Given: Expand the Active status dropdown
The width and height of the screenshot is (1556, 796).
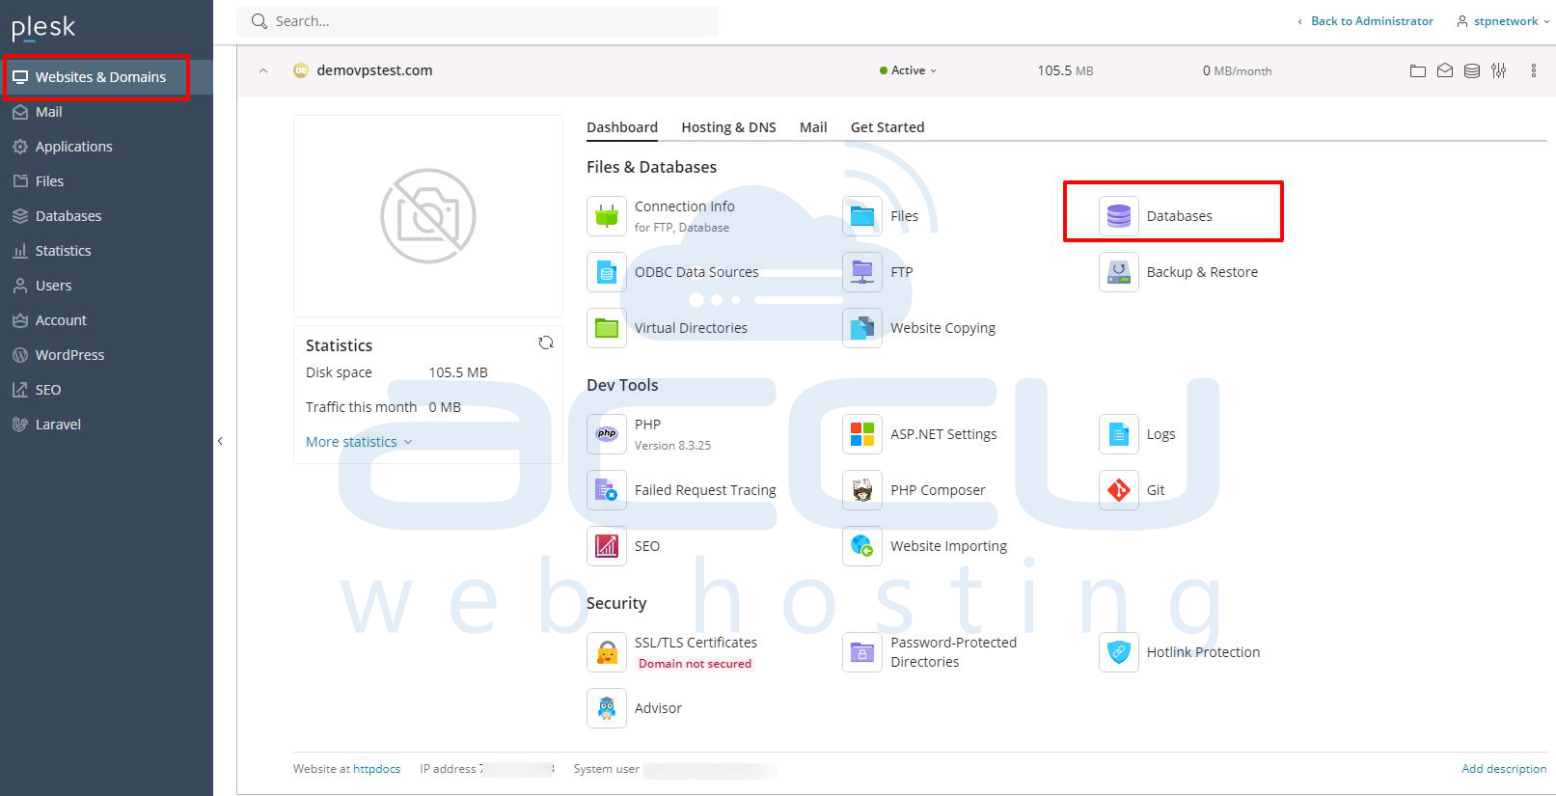Looking at the screenshot, I should point(909,70).
